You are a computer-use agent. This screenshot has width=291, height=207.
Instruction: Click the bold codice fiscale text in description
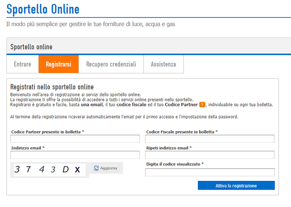(131, 105)
